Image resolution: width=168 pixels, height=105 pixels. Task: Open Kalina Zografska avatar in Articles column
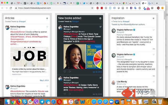pyautogui.click(x=7, y=28)
